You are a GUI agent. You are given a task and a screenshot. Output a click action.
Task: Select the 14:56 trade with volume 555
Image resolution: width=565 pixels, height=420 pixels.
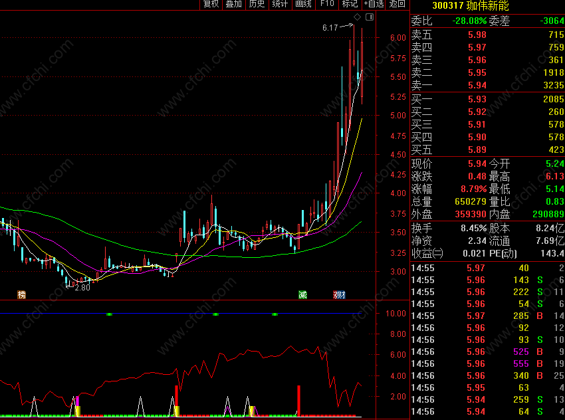[487, 364]
